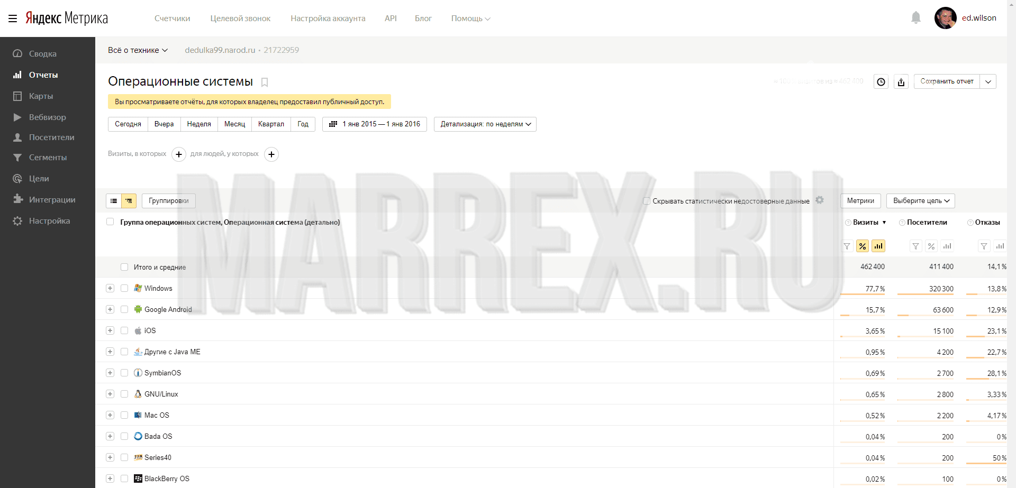
Task: Select the Год period tab
Action: point(303,124)
